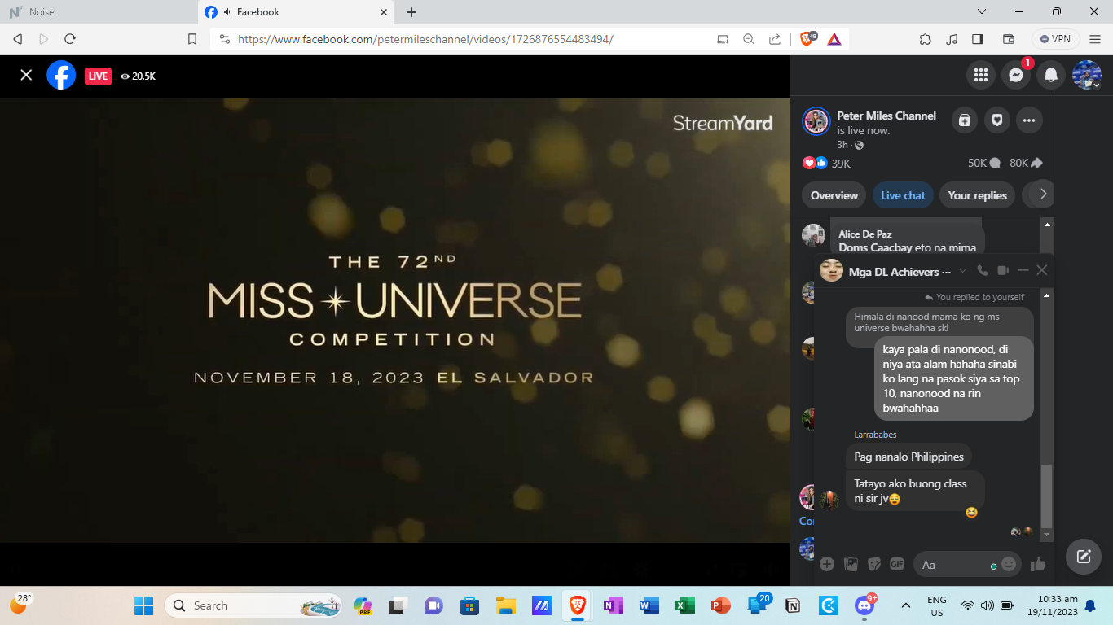View the 50K comments count
Viewport: 1113px width, 625px height.
click(x=983, y=163)
